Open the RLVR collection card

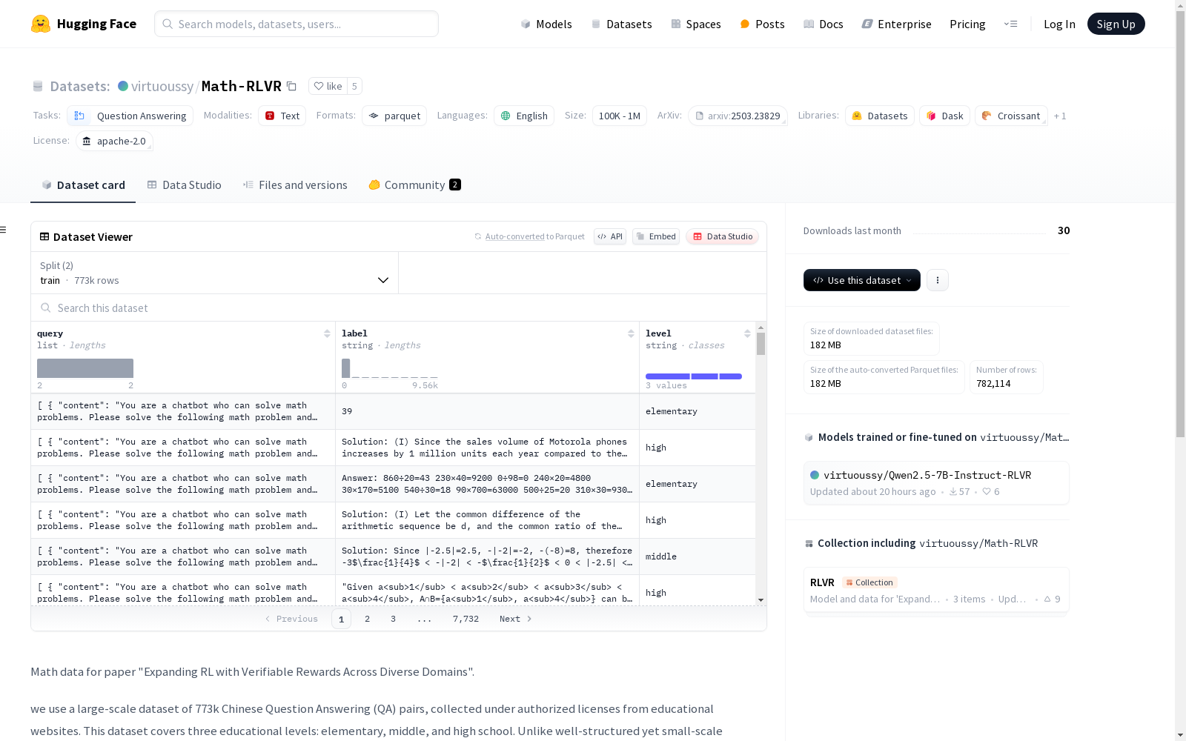(x=936, y=591)
